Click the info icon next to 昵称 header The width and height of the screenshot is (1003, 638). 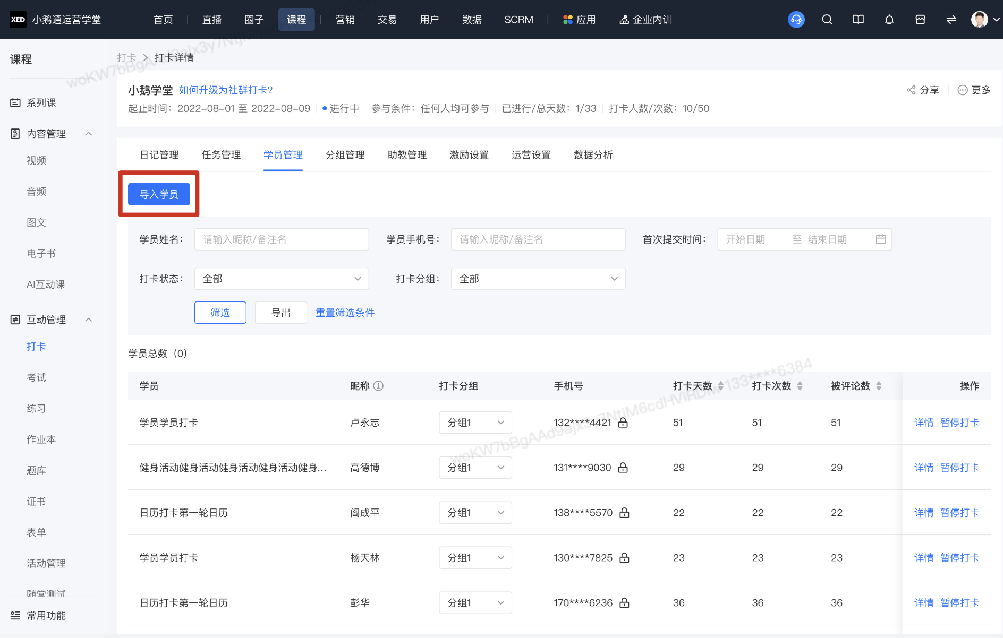378,386
